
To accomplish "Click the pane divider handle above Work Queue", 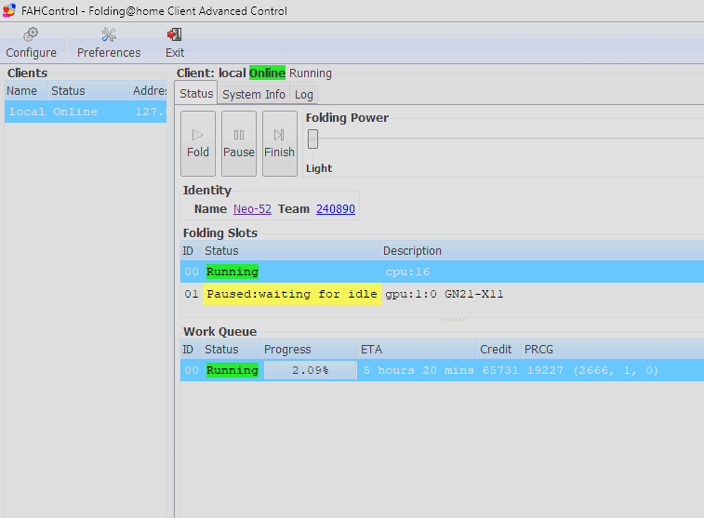I will click(x=453, y=320).
